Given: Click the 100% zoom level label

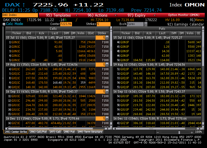Looking at the screenshot, I should coord(198,132).
